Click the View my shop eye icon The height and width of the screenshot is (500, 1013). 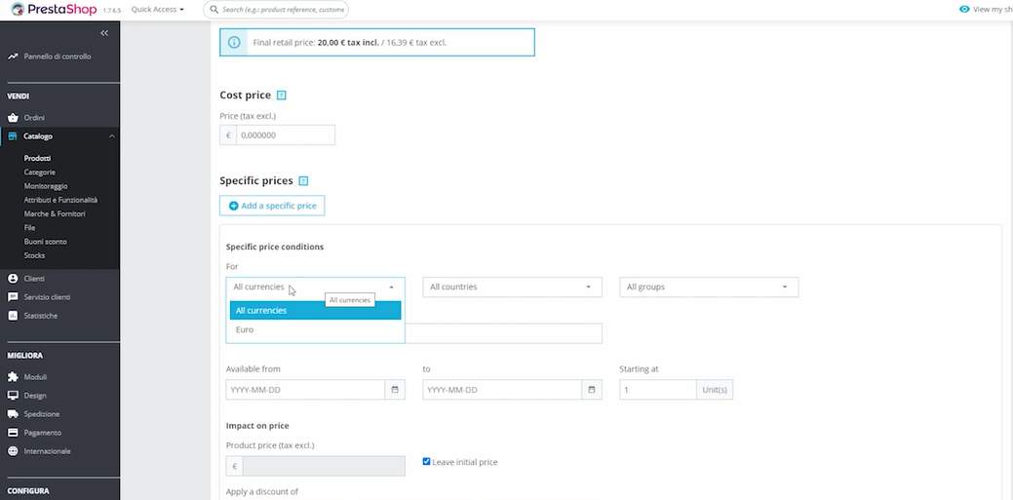pyautogui.click(x=964, y=10)
